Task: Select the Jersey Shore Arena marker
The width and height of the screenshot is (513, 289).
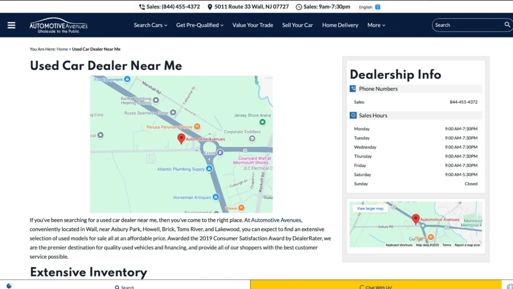Action: (x=263, y=122)
